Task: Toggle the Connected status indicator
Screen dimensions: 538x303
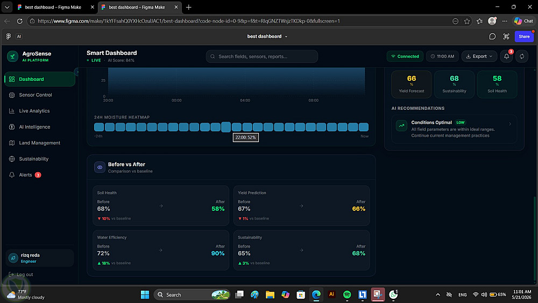Action: tap(405, 57)
